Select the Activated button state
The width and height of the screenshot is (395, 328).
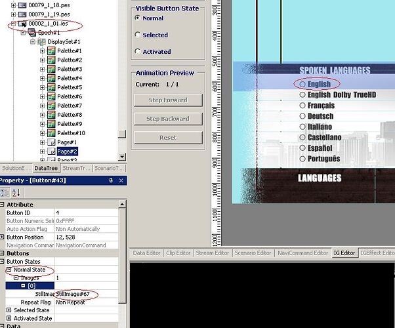(137, 51)
